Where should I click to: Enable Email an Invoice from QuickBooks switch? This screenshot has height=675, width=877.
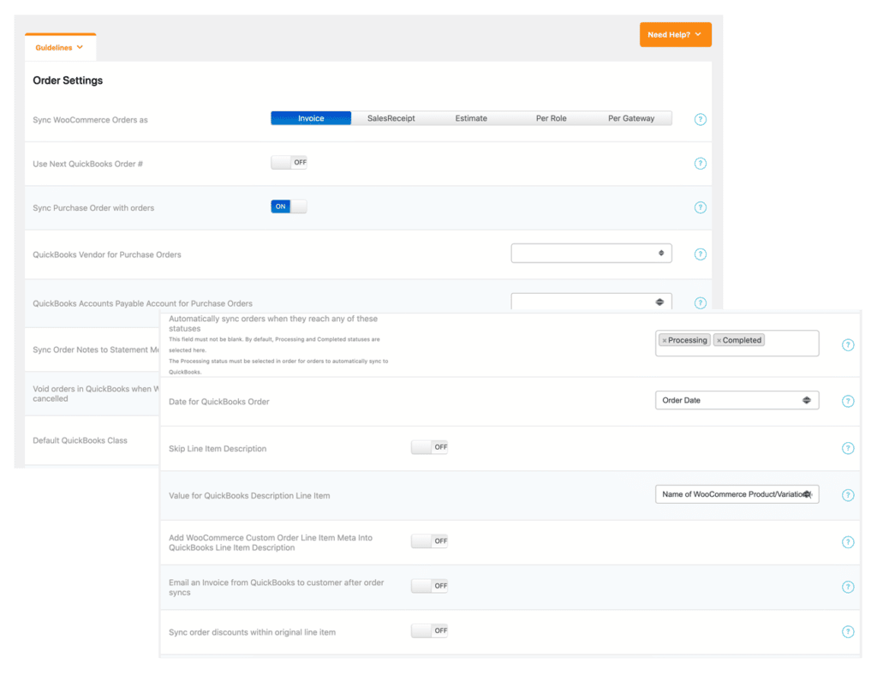pos(430,586)
